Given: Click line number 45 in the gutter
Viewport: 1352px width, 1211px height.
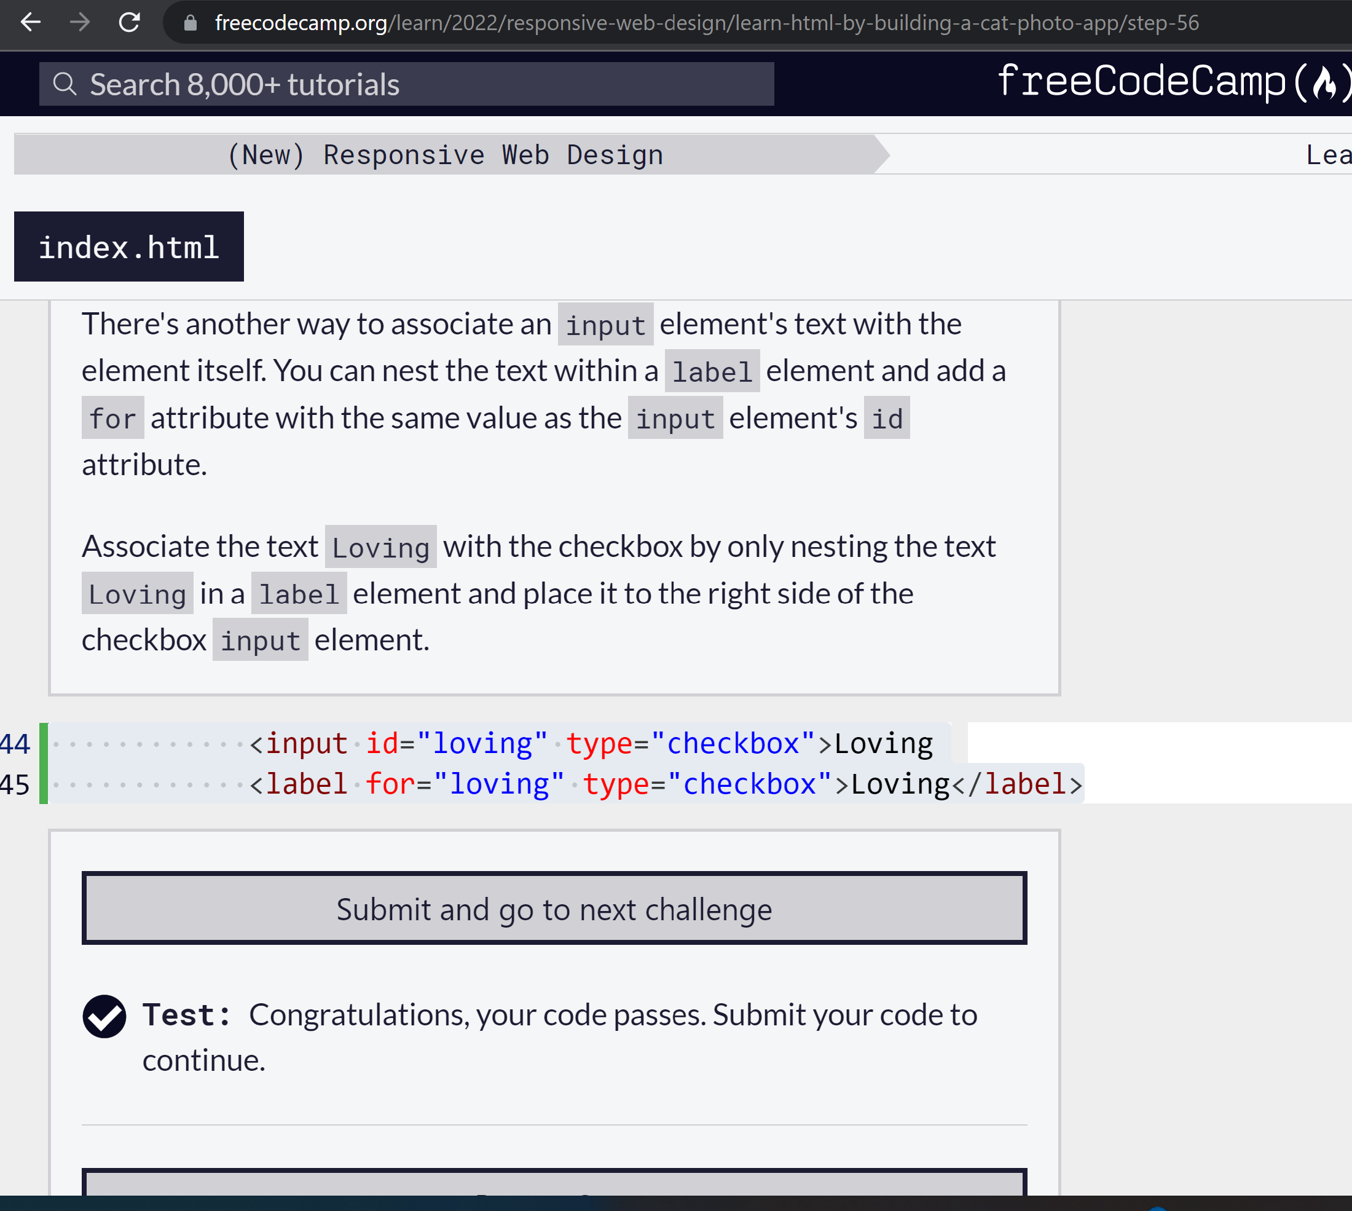Looking at the screenshot, I should coord(15,784).
